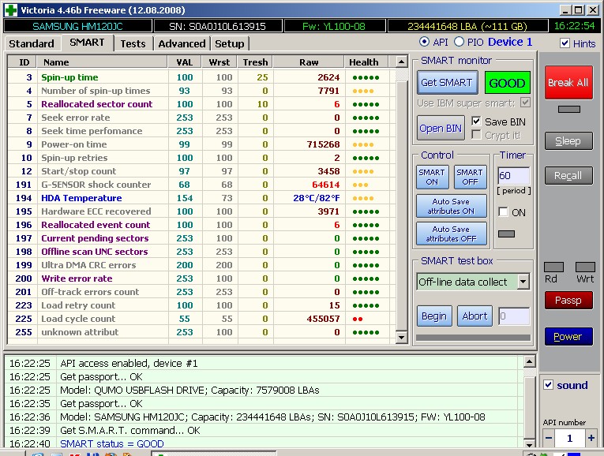Click the SAMSUNG HM120JC model field
Viewport: 604px width, 456px height.
pos(77,26)
